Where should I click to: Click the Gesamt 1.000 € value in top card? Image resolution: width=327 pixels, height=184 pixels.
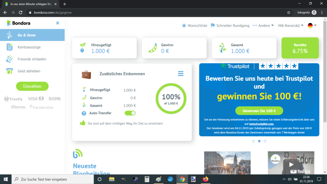(240, 51)
